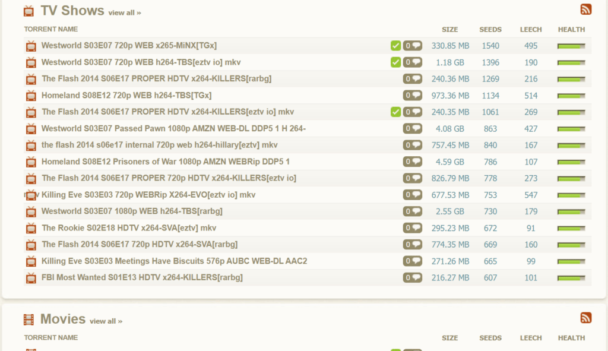This screenshot has width=608, height=351.
Task: Open comments bubble for FBI Most Wanted S01E13
Action: (x=413, y=277)
